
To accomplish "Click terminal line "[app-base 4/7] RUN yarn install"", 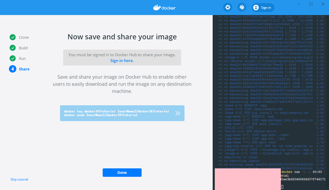I will (271, 124).
